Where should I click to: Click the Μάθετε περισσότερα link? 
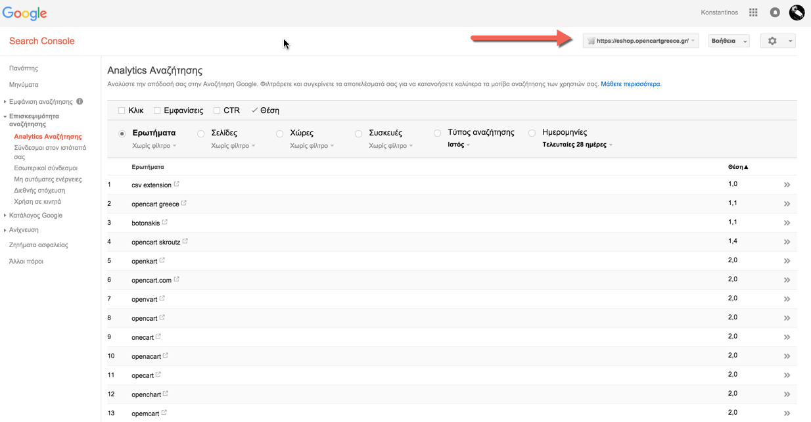coord(631,84)
